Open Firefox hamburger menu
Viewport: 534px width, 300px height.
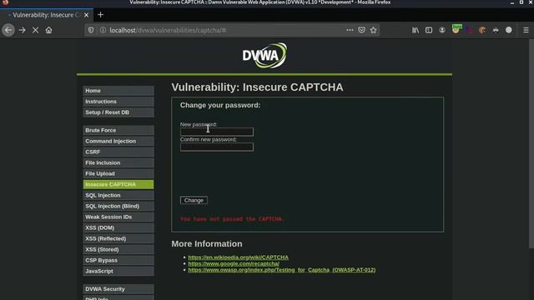point(526,30)
